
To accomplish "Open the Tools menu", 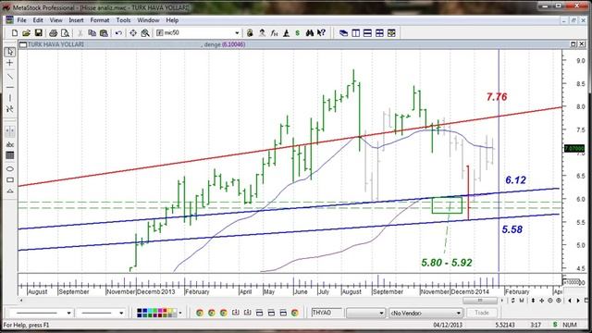I will pos(123,20).
